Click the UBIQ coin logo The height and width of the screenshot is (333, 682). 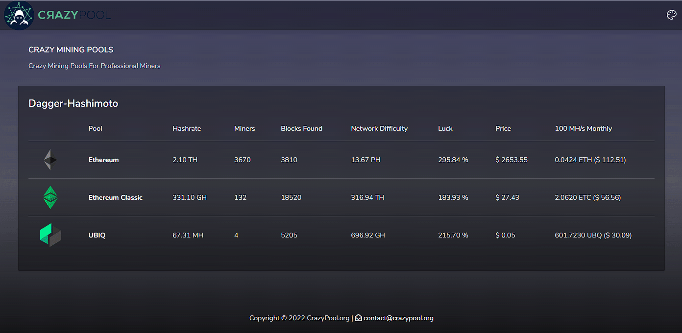(50, 235)
